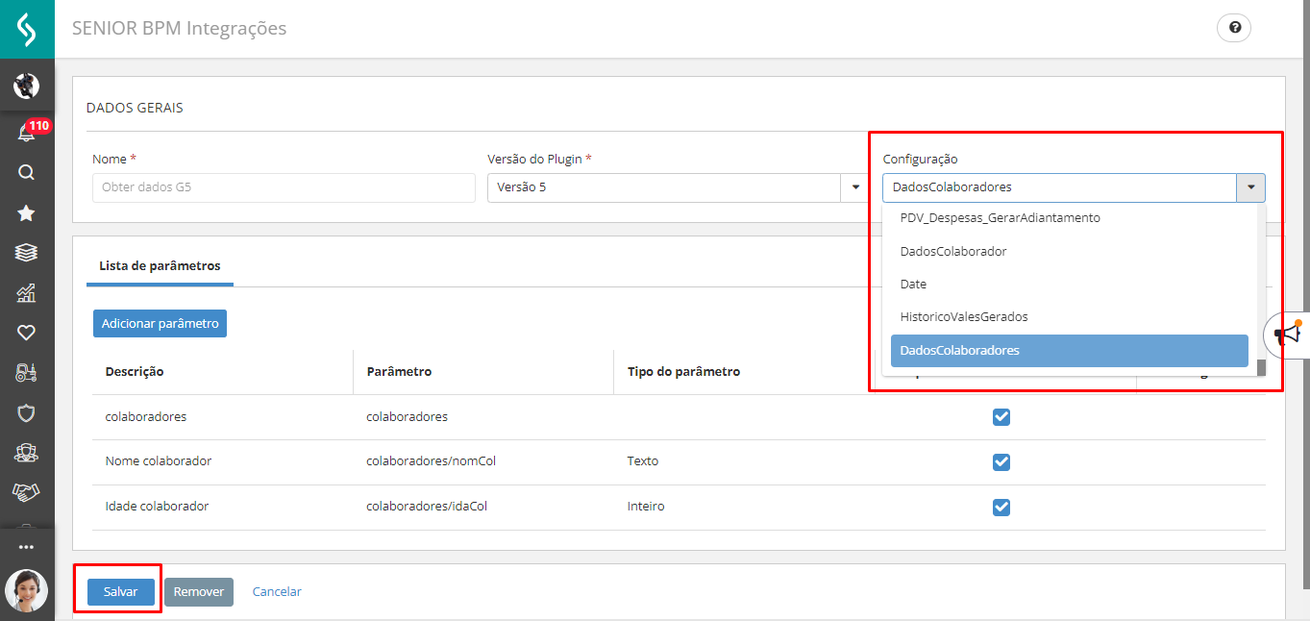Open the growth chart sidebar icon
Screen dimensions: 1310x621
point(27,293)
